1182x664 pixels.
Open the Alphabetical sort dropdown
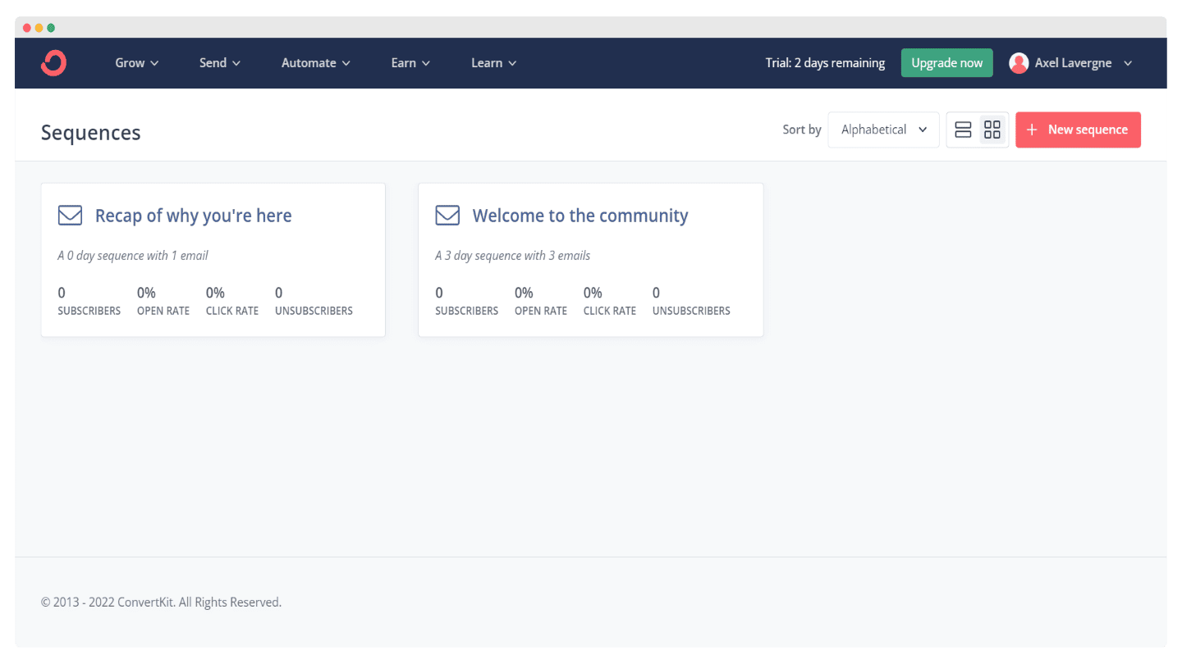883,130
